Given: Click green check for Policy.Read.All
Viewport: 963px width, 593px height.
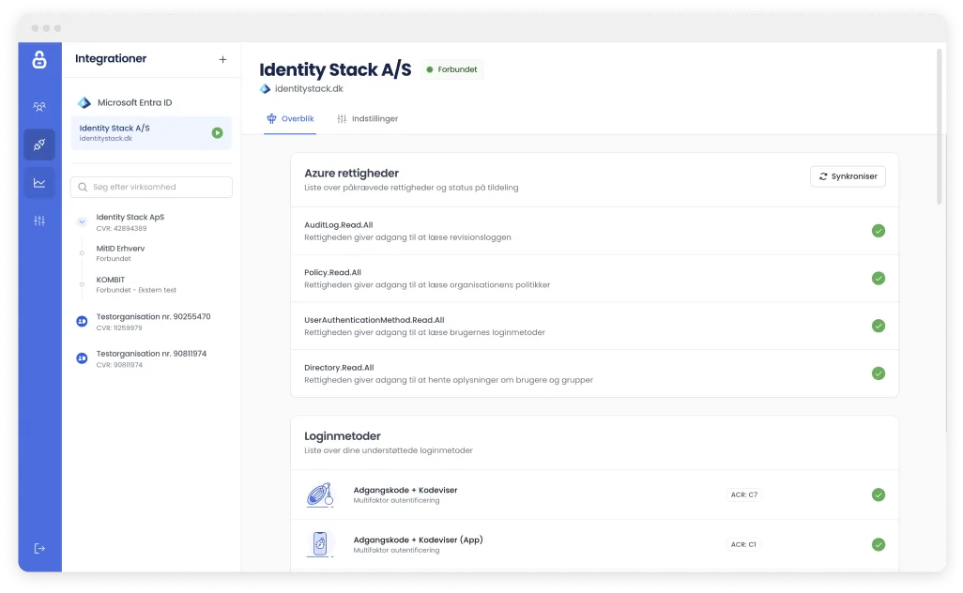Looking at the screenshot, I should point(879,278).
